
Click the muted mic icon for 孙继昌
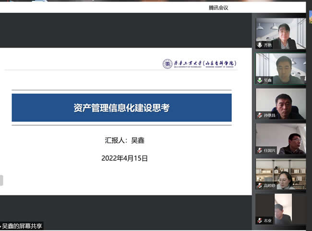click(260, 115)
